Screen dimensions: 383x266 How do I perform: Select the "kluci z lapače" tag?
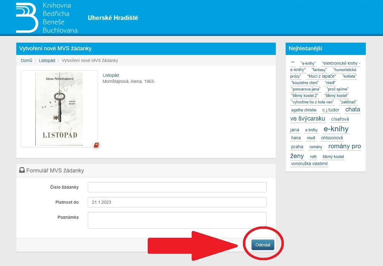[x=322, y=76]
